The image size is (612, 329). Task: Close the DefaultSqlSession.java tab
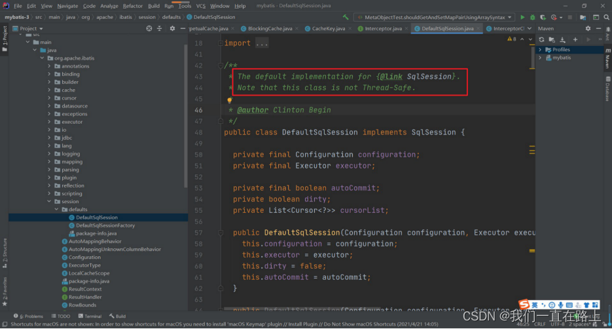tap(478, 29)
